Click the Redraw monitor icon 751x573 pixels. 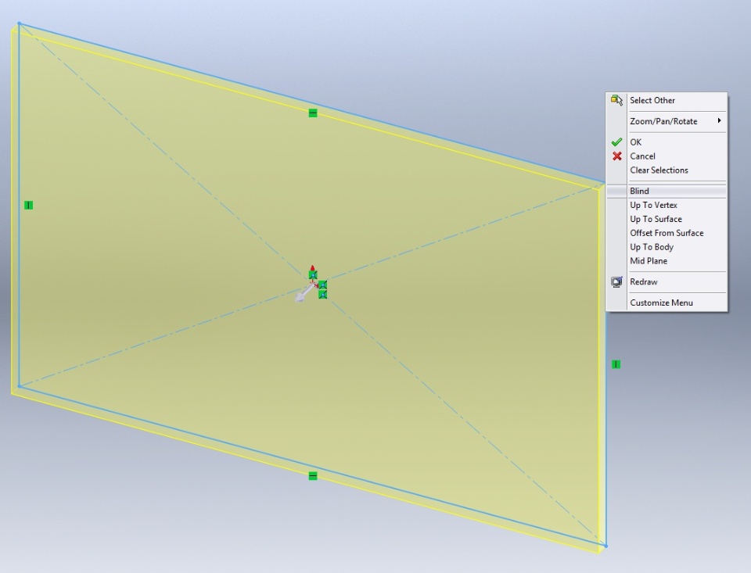click(617, 282)
